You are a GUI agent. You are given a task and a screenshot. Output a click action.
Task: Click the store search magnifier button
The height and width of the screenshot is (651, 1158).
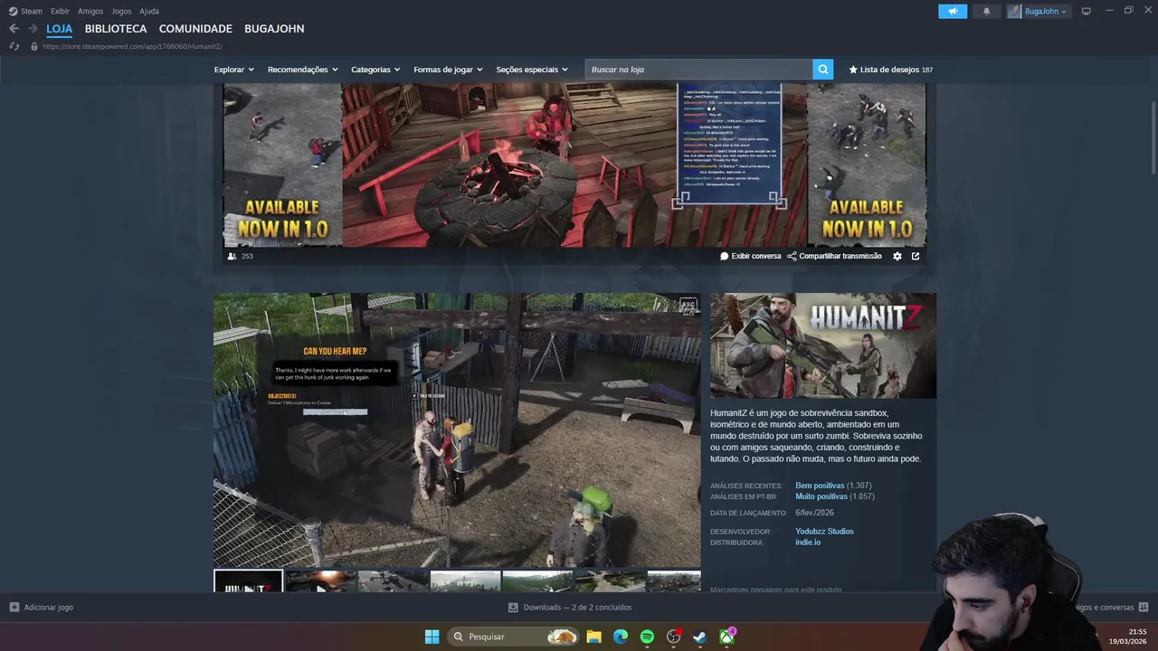pyautogui.click(x=822, y=70)
